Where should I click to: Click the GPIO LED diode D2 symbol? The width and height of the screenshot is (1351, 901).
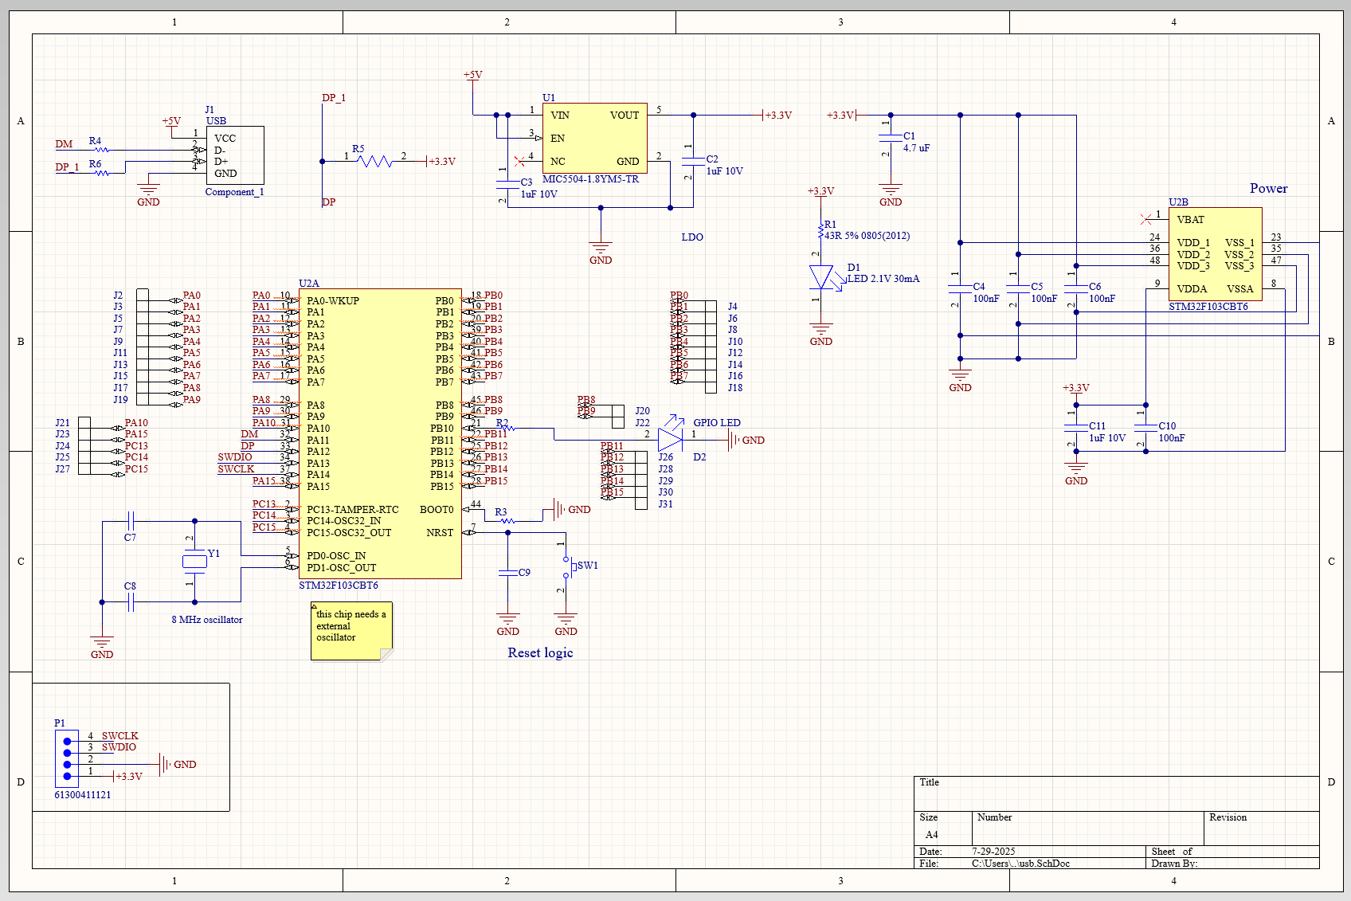(x=669, y=440)
